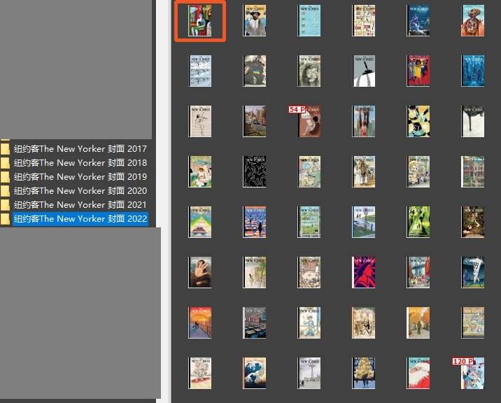Click the folder icon beside 封面 2019

(x=5, y=177)
